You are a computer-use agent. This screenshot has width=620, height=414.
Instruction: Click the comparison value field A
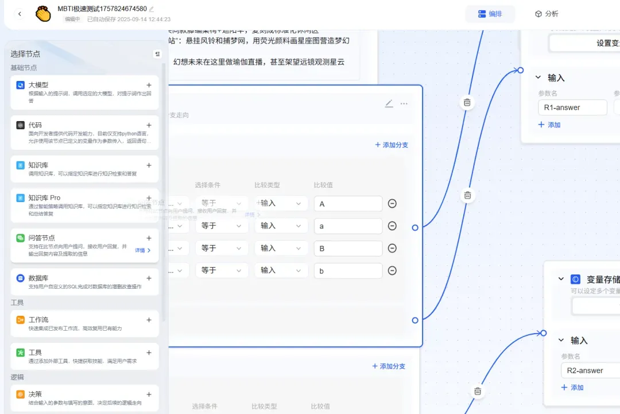tap(348, 204)
